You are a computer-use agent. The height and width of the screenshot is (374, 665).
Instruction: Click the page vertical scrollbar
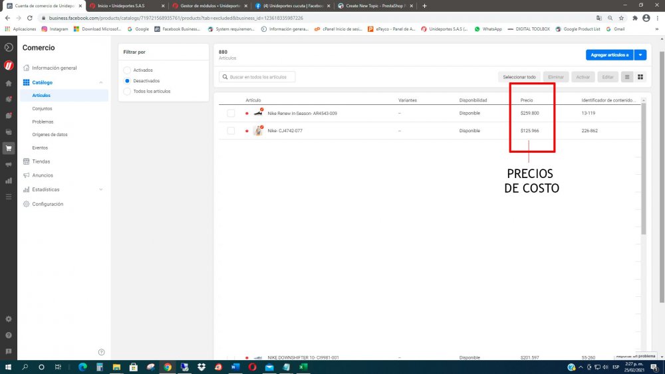[662, 177]
